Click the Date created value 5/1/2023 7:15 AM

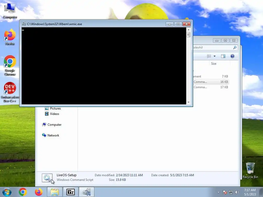point(182,175)
